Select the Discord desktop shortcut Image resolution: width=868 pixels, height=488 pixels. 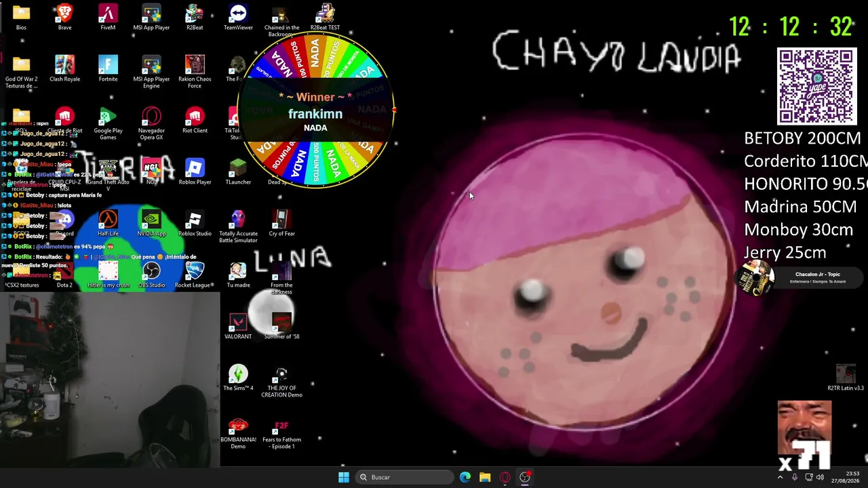click(64, 224)
